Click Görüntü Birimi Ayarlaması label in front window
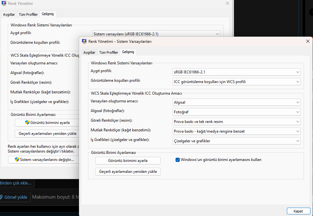Image resolution: width=313 pixels, height=216 pixels. point(113,153)
